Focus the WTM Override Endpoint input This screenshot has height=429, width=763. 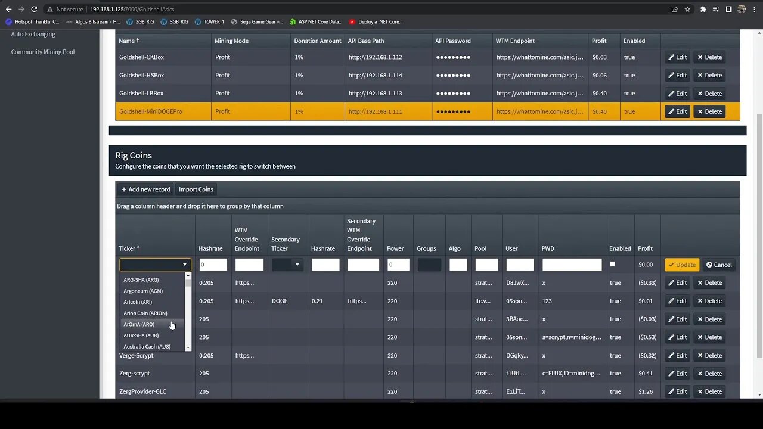click(x=249, y=265)
